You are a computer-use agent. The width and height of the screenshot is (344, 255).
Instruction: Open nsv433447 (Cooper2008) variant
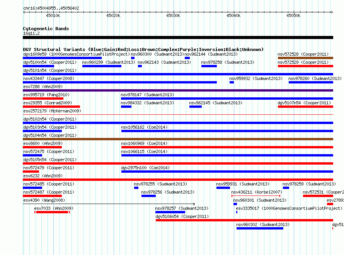(x=49, y=78)
